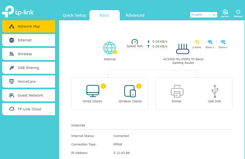
Task: Select the router icon on network map
Action: coord(183,49)
